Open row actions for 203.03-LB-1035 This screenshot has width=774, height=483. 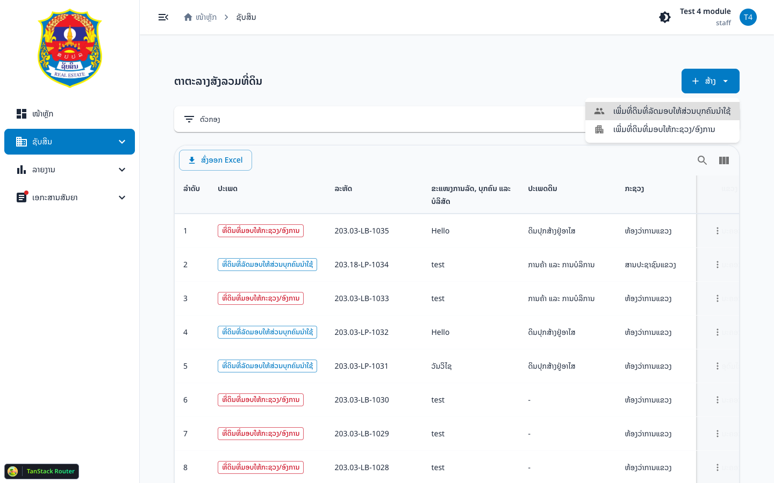717,231
